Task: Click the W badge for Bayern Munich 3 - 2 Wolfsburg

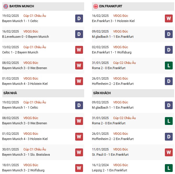Action: pos(79,168)
